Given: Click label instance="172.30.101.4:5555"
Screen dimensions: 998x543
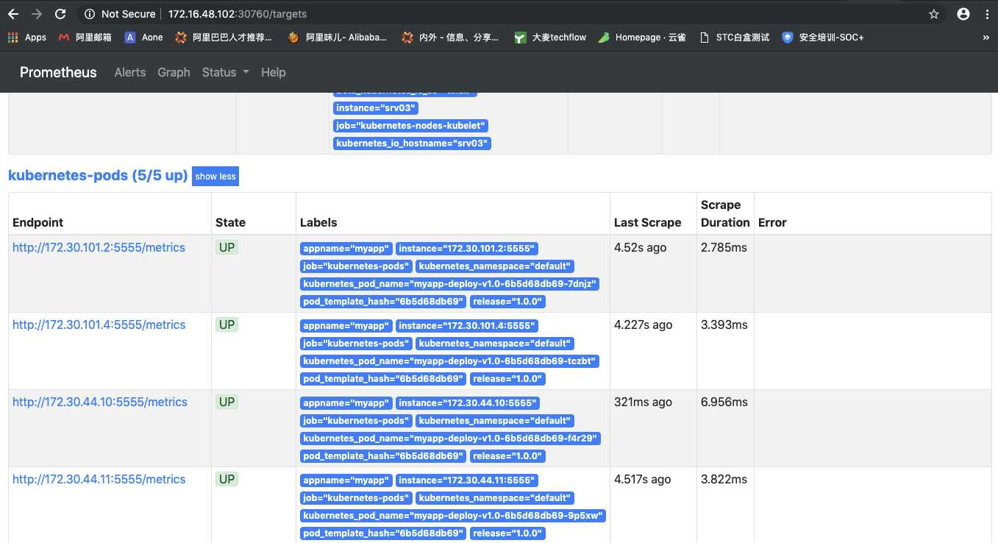Looking at the screenshot, I should pos(467,326).
